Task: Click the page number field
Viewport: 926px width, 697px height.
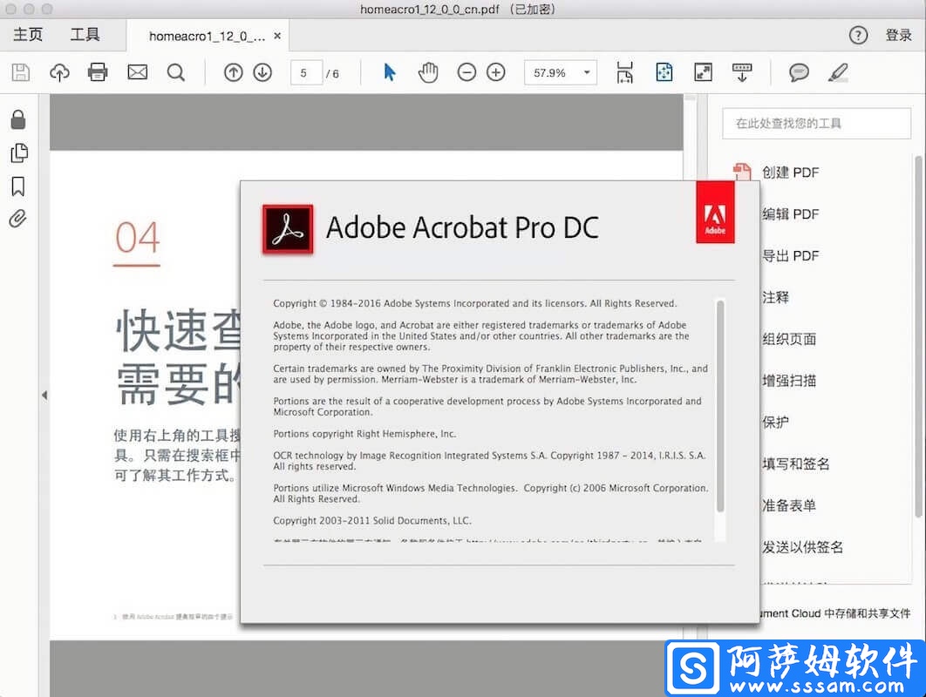Action: click(x=306, y=73)
